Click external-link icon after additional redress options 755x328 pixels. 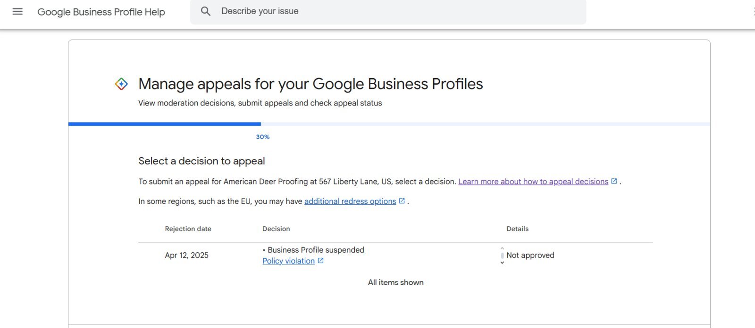click(402, 201)
